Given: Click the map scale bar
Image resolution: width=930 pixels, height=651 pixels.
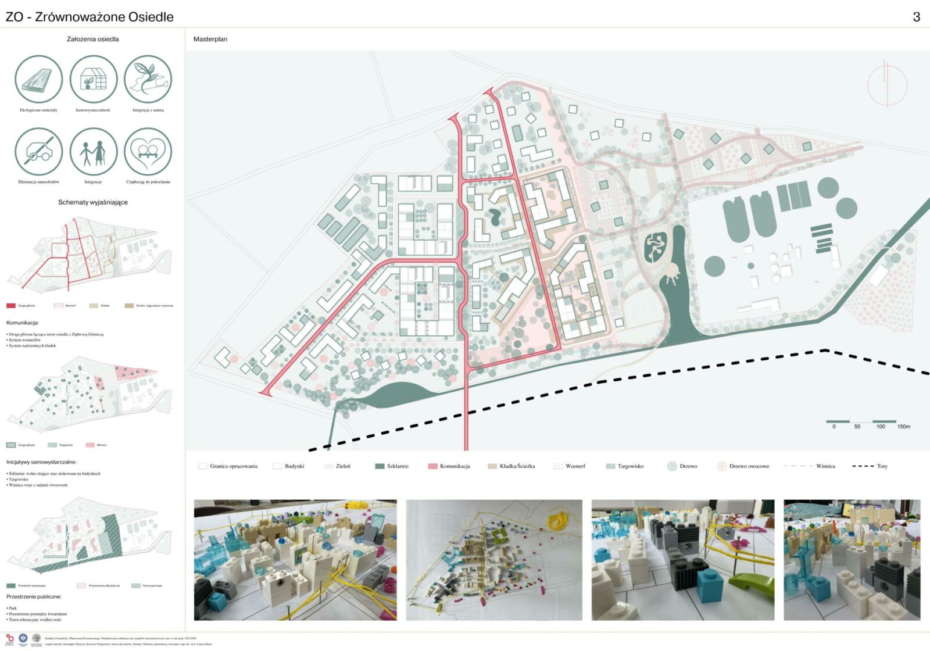Looking at the screenshot, I should 861,422.
